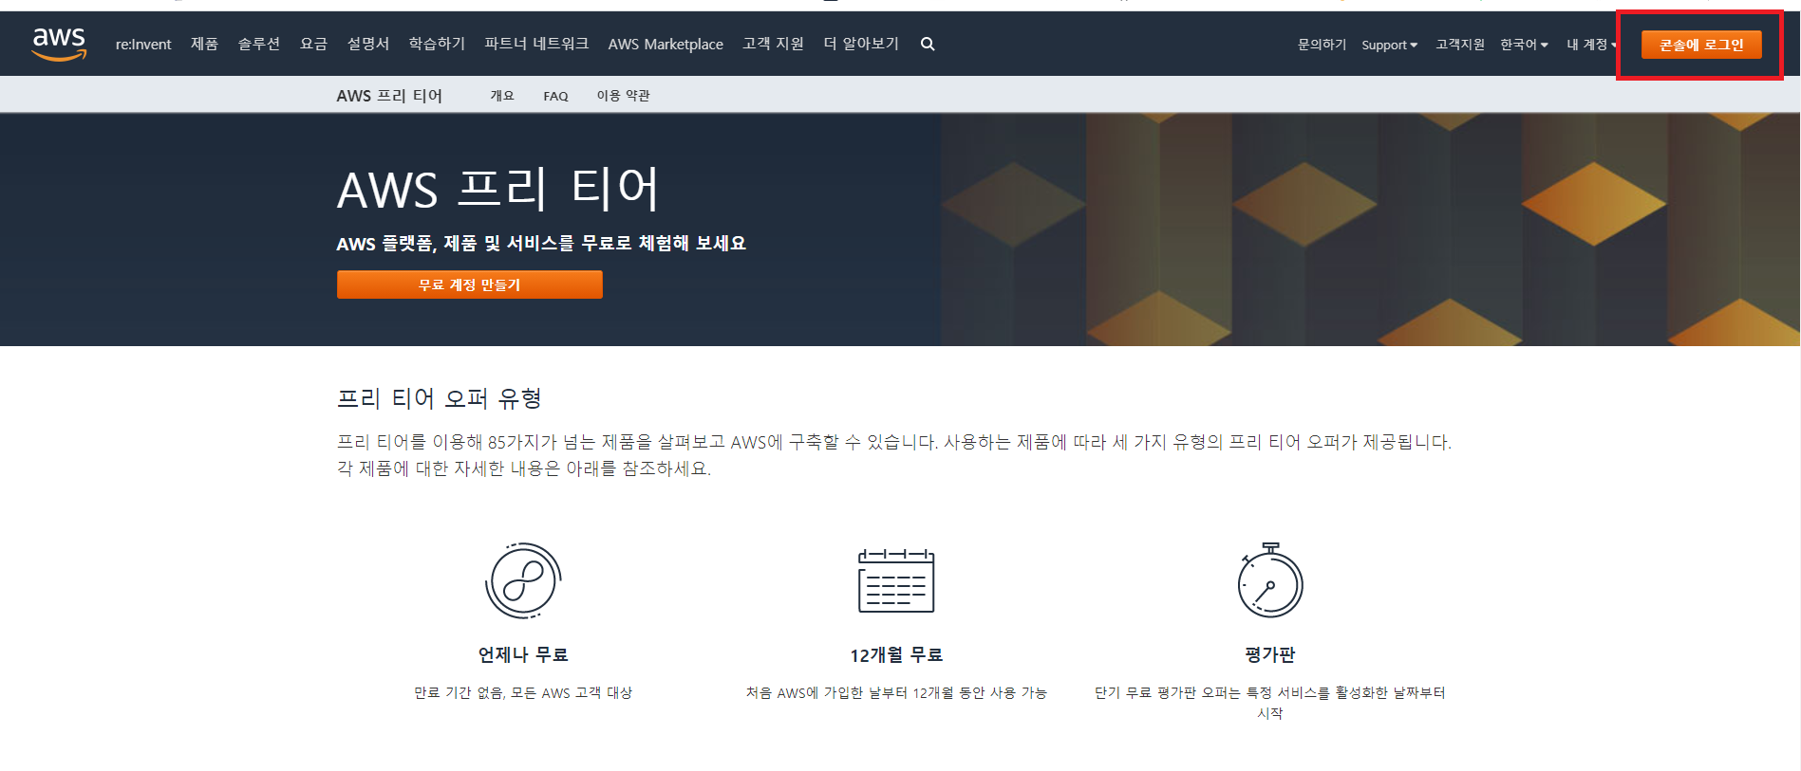The height and width of the screenshot is (771, 1801).
Task: Open the 파트너 네트워크 menu
Action: (536, 44)
